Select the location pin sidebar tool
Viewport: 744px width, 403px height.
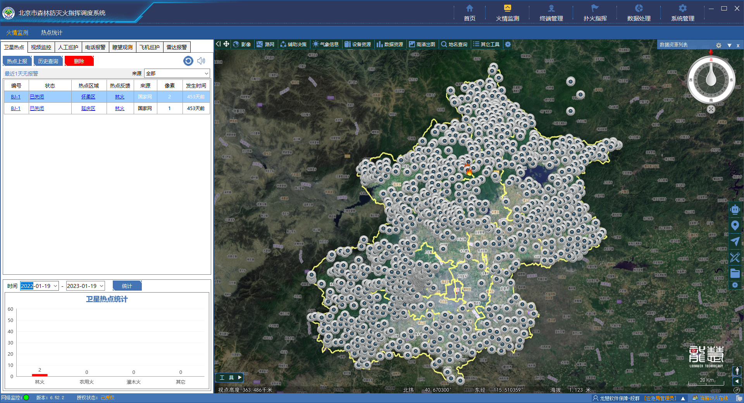click(x=735, y=226)
